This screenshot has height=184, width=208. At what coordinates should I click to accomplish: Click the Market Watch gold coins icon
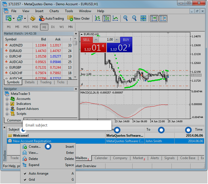[33, 18]
